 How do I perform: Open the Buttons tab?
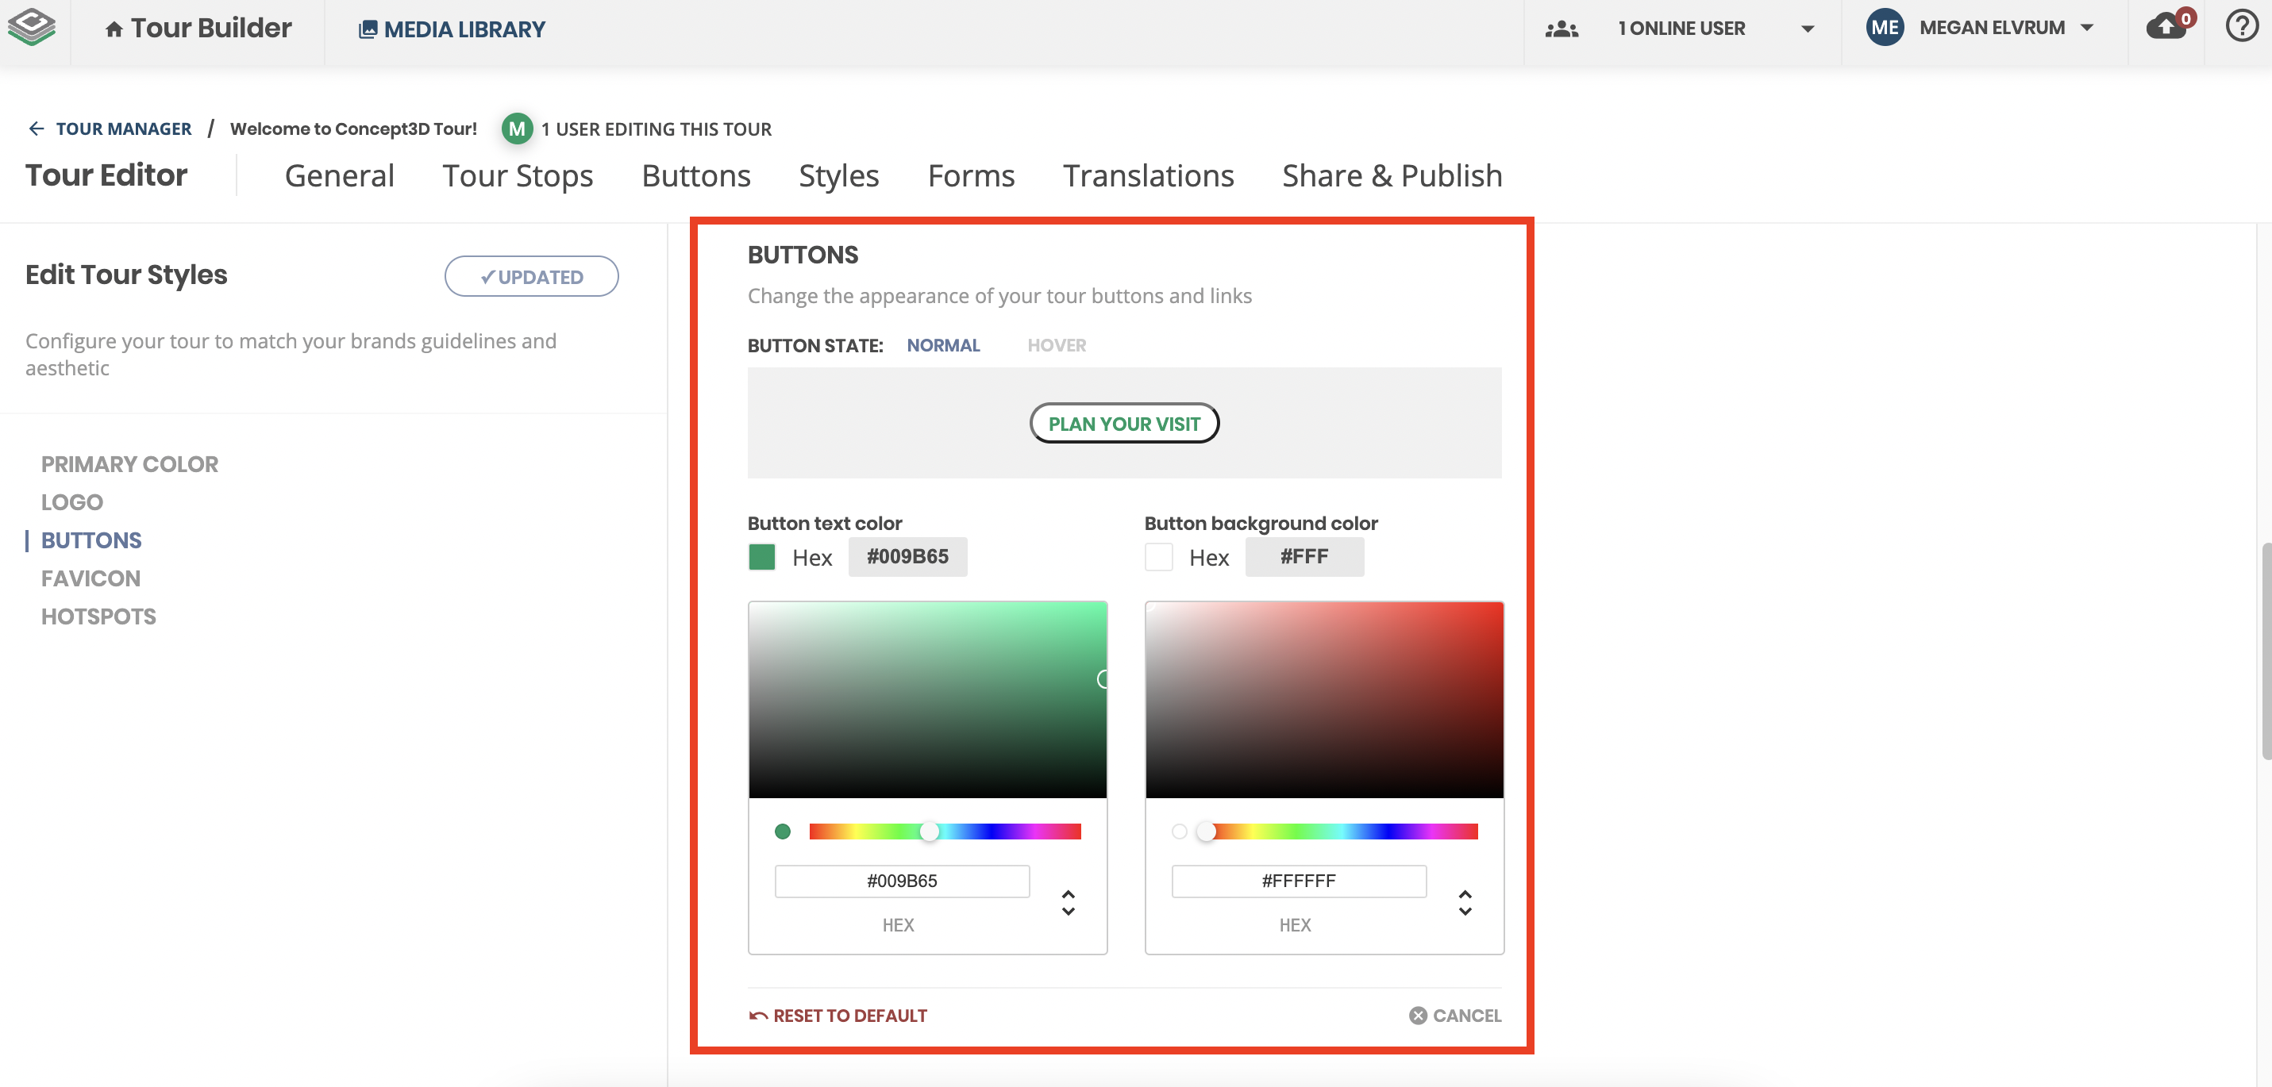point(696,175)
